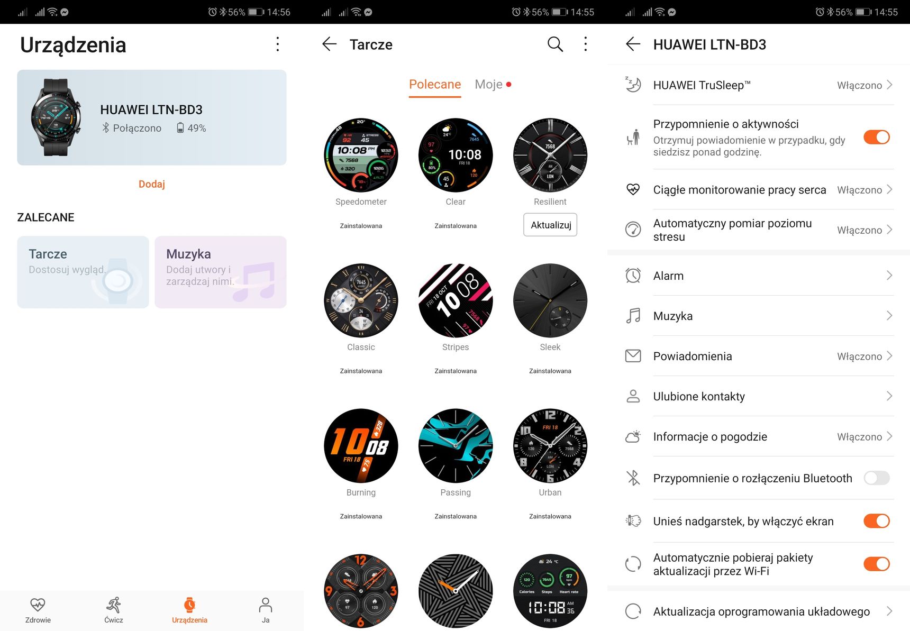Tap the firmware update circular icon

[x=633, y=611]
